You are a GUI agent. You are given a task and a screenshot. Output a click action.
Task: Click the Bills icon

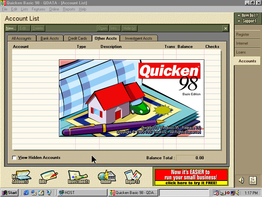(x=48, y=177)
